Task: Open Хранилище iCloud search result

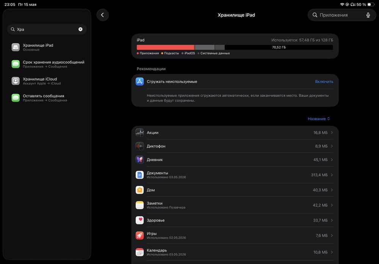Action: click(x=47, y=81)
